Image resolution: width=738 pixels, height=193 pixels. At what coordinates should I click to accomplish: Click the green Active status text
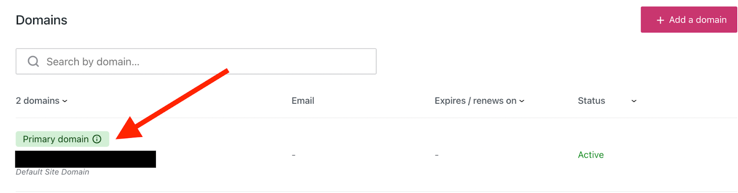pos(590,155)
